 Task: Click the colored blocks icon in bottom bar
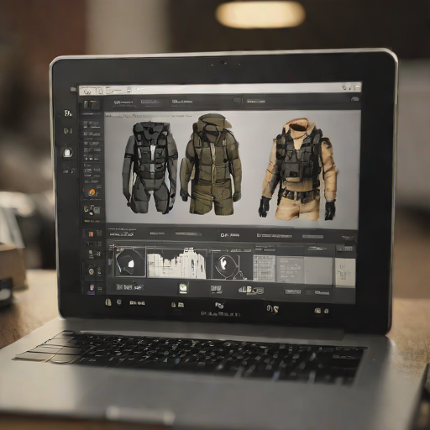click(x=250, y=290)
